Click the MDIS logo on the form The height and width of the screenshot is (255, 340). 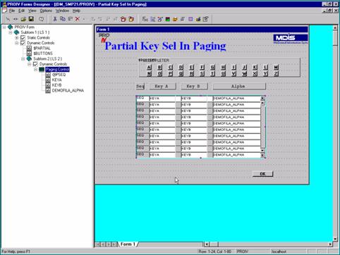pos(291,39)
